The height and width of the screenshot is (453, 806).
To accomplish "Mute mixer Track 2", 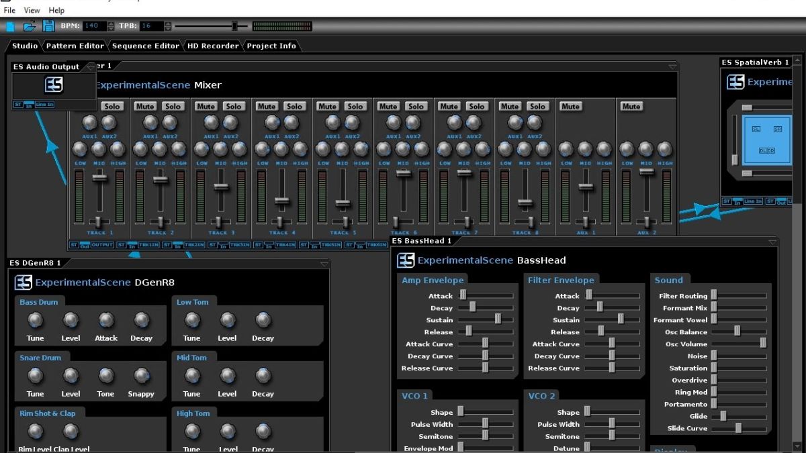I will (x=144, y=106).
